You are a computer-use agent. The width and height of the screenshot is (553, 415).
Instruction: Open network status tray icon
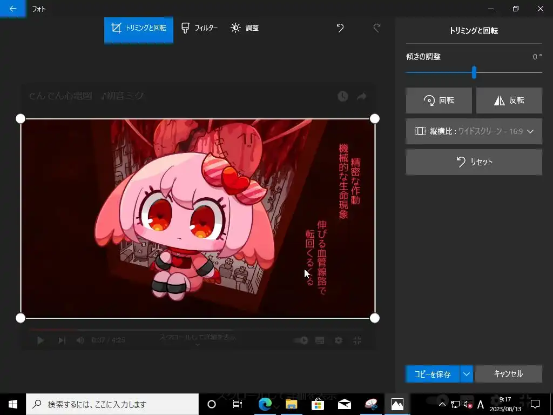[455, 404]
